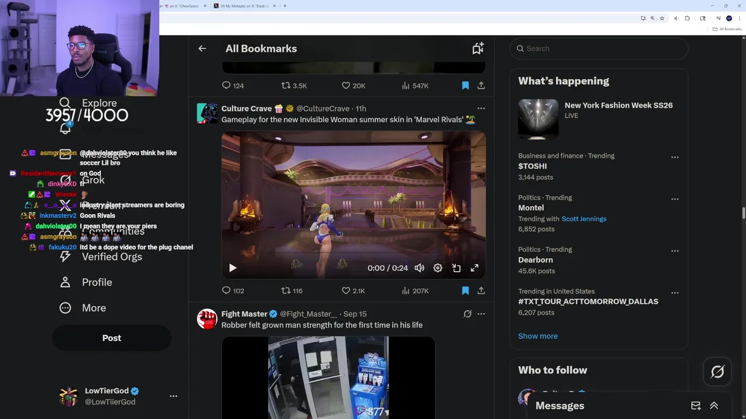Close the My Mixtapez browser tab
Viewport: 746px width, 419px height.
point(275,6)
